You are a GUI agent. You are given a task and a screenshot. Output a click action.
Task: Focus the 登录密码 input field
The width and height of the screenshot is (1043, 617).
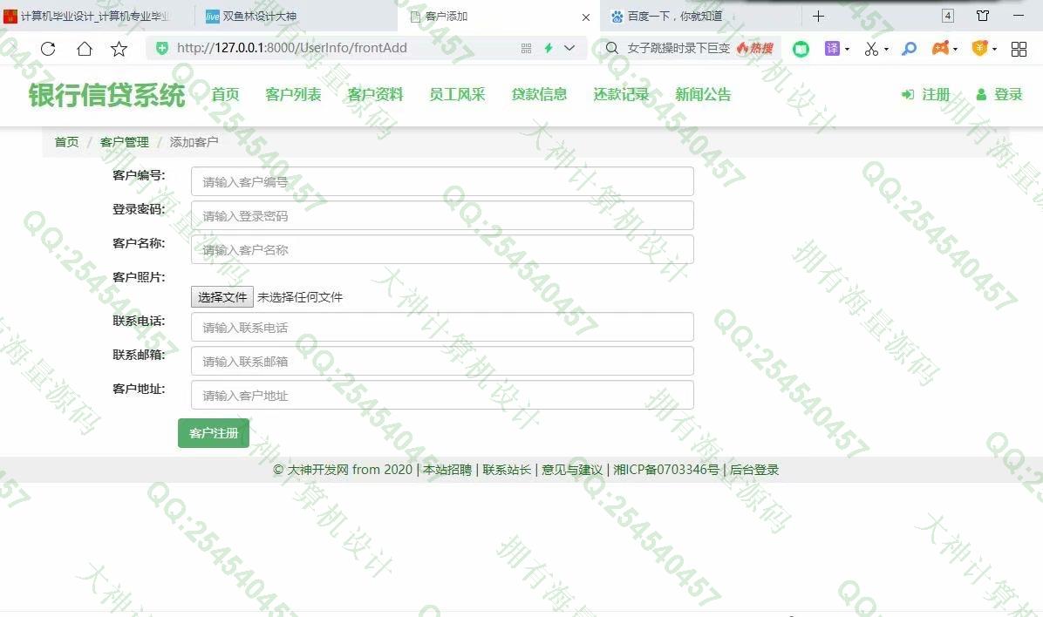[x=442, y=215]
